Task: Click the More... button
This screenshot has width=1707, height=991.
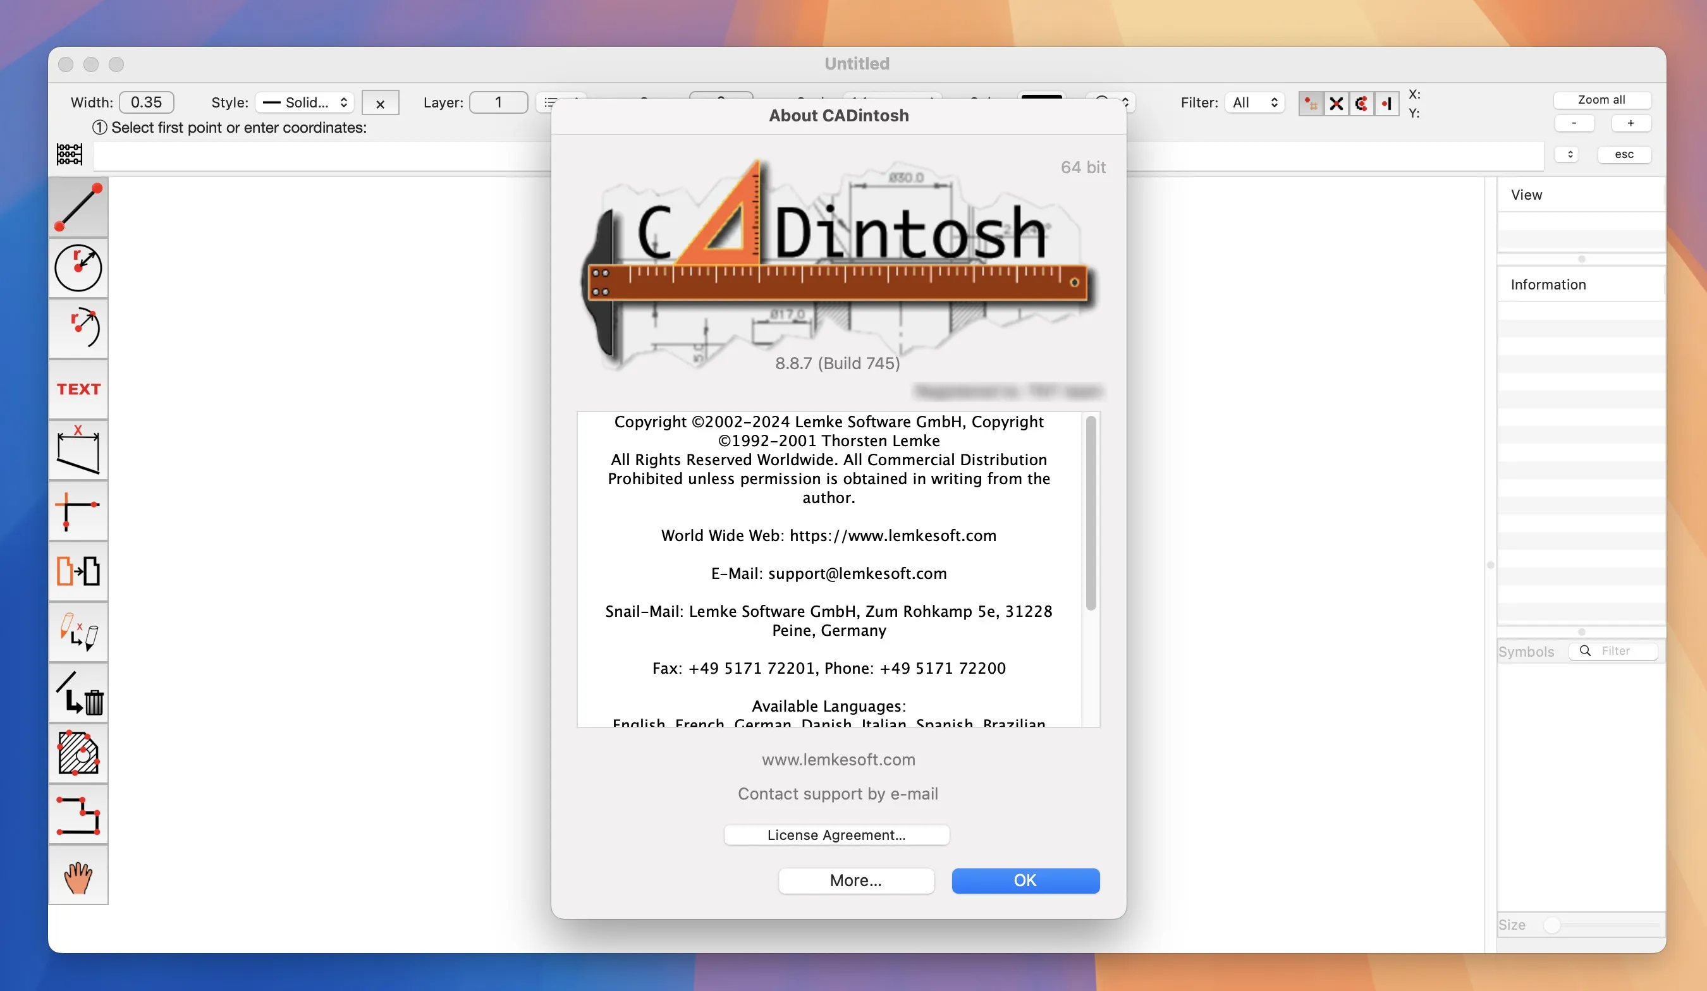Action: (855, 880)
